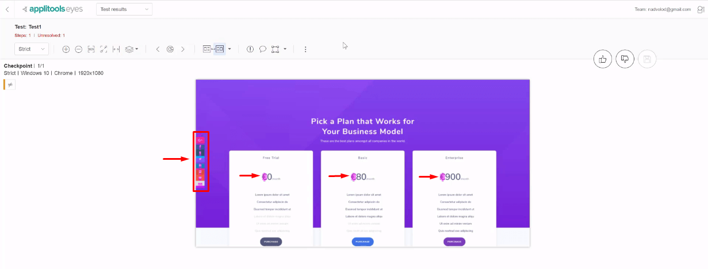Click the fit-to-width icon

(116, 49)
